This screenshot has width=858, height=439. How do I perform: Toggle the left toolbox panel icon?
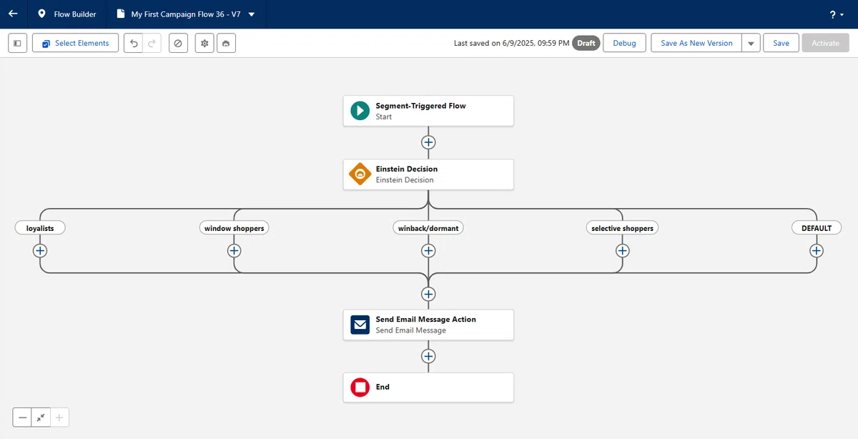point(18,43)
